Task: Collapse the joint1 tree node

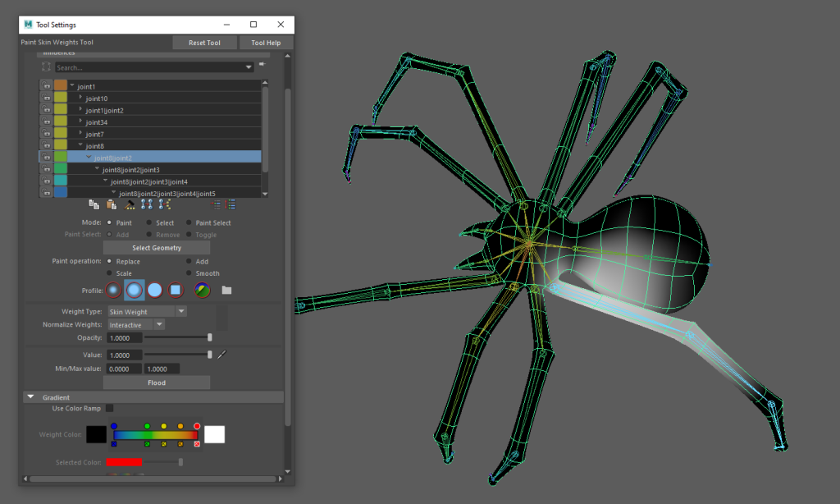Action: click(x=72, y=85)
